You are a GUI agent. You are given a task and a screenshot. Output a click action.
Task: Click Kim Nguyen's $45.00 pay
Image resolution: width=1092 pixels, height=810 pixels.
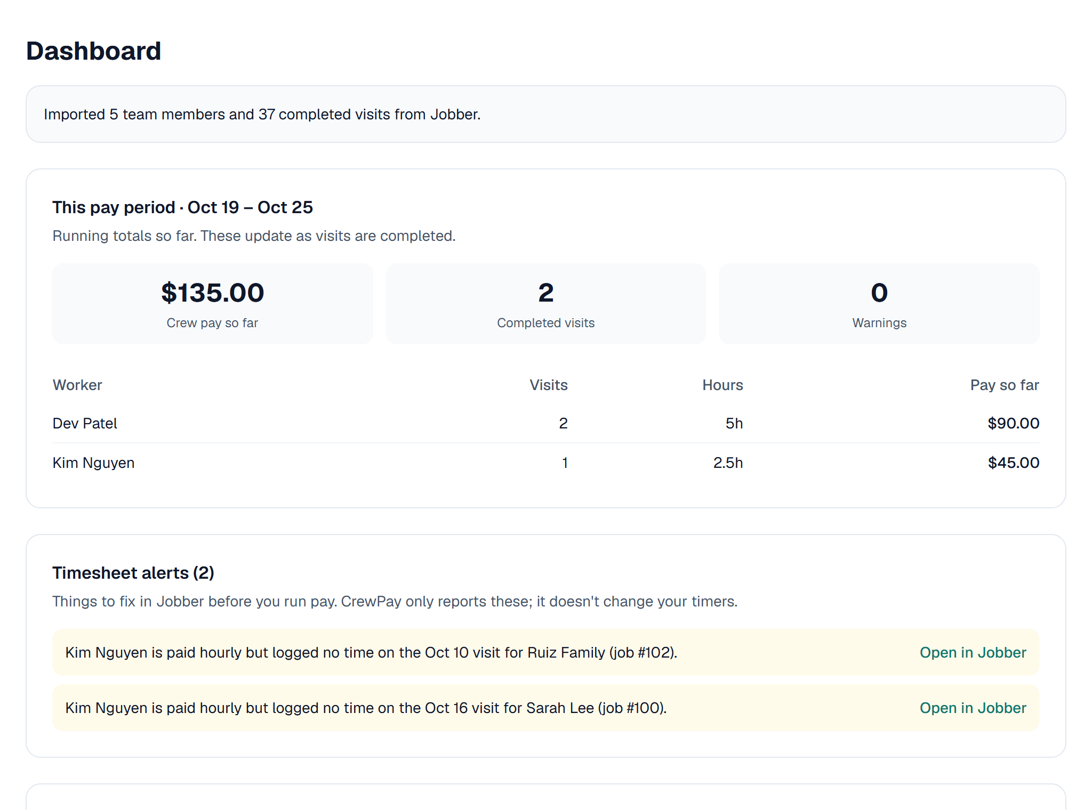coord(1013,463)
